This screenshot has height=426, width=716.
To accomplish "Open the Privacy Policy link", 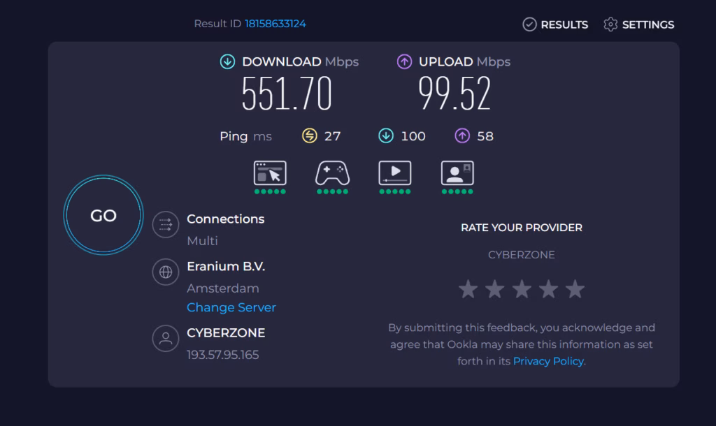I will (548, 361).
